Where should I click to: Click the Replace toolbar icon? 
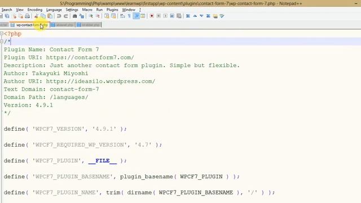[x=81, y=16]
